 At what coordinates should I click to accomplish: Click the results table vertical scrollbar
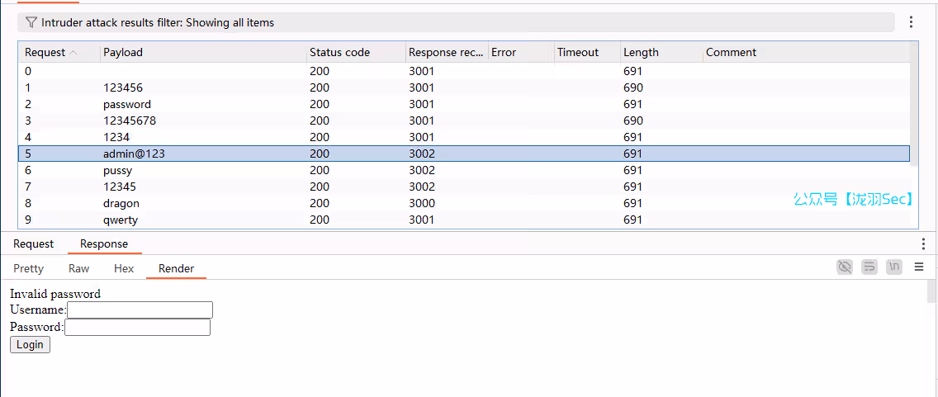click(x=914, y=107)
